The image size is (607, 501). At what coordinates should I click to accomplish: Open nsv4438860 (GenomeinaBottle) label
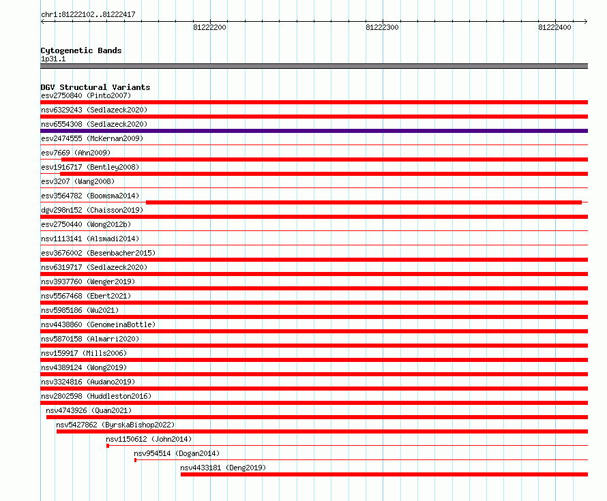click(x=98, y=324)
